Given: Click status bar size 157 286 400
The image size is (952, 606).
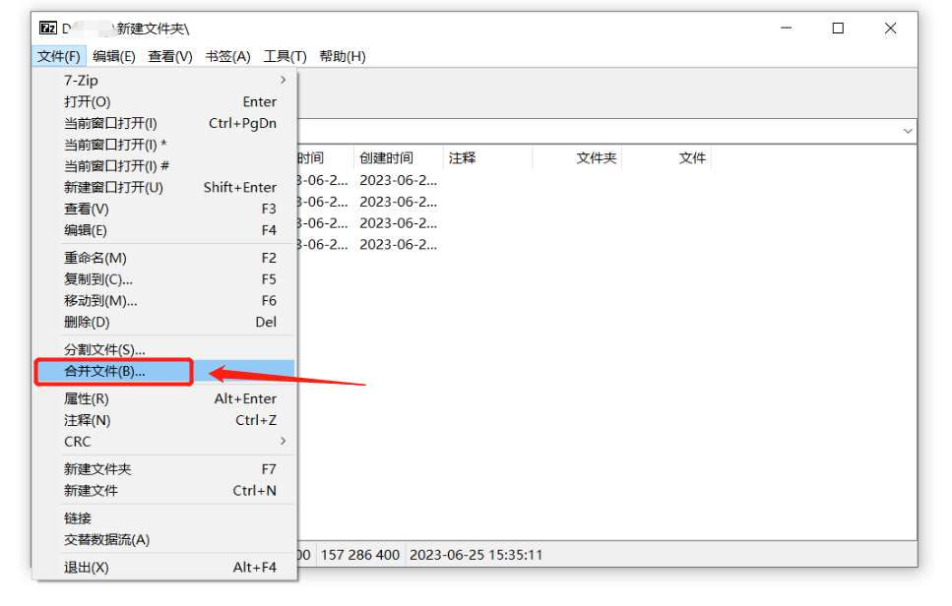Looking at the screenshot, I should (x=360, y=555).
